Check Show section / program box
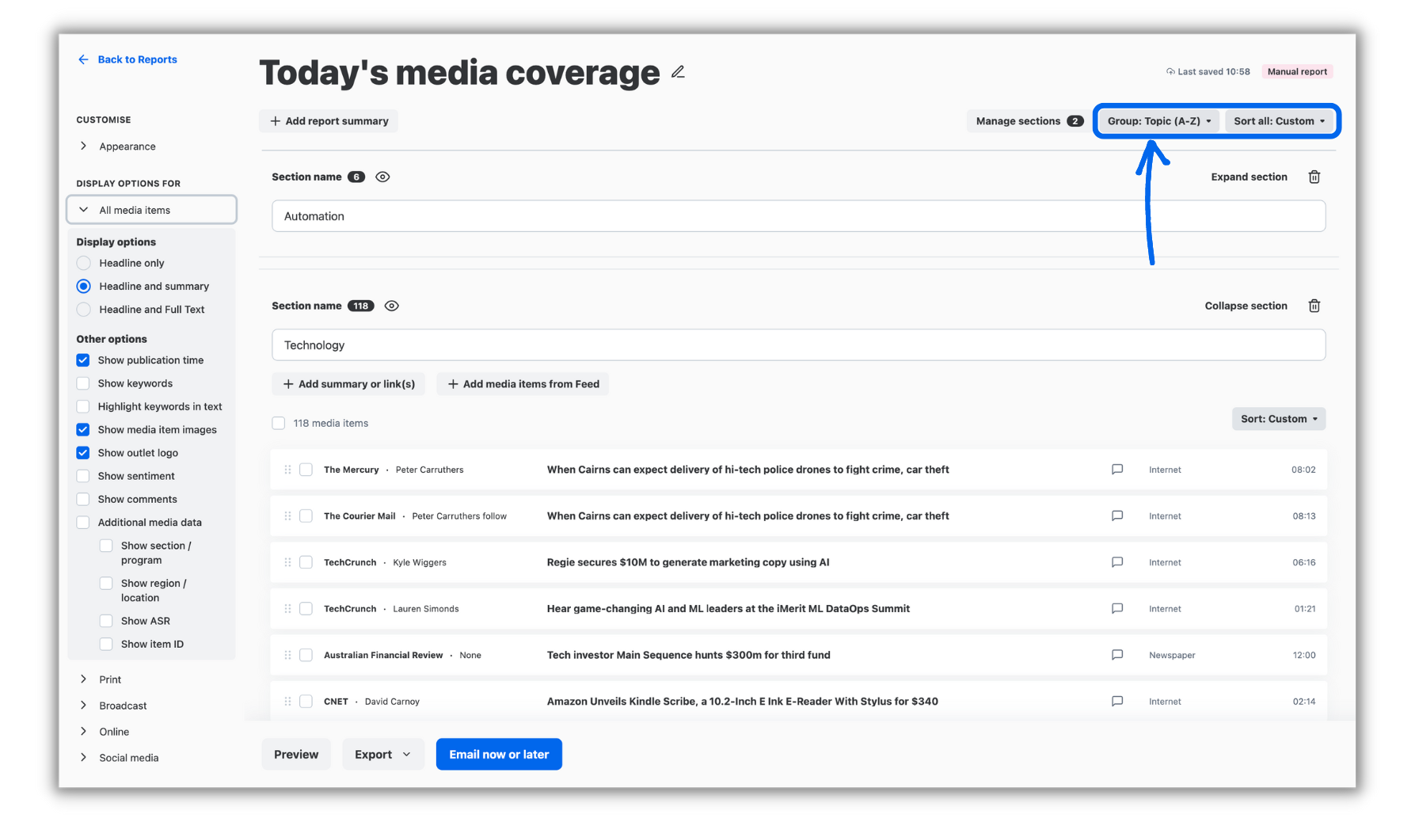This screenshot has width=1415, height=822. point(106,546)
